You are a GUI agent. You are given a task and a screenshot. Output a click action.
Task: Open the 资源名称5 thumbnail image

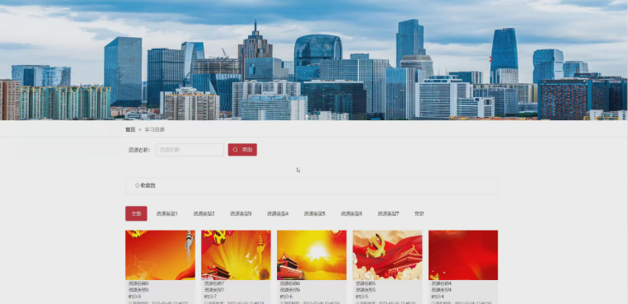point(387,255)
